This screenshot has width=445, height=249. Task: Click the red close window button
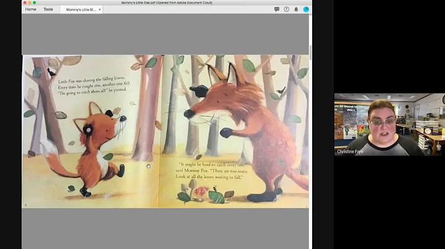pyautogui.click(x=25, y=2)
